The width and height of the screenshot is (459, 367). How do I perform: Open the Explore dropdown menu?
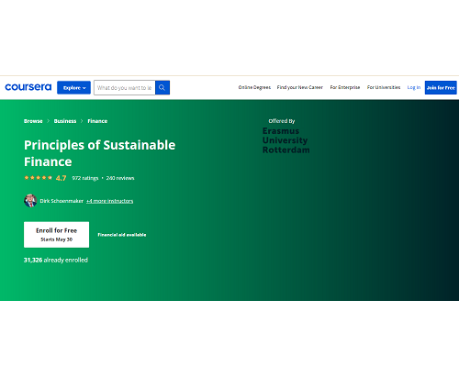73,88
